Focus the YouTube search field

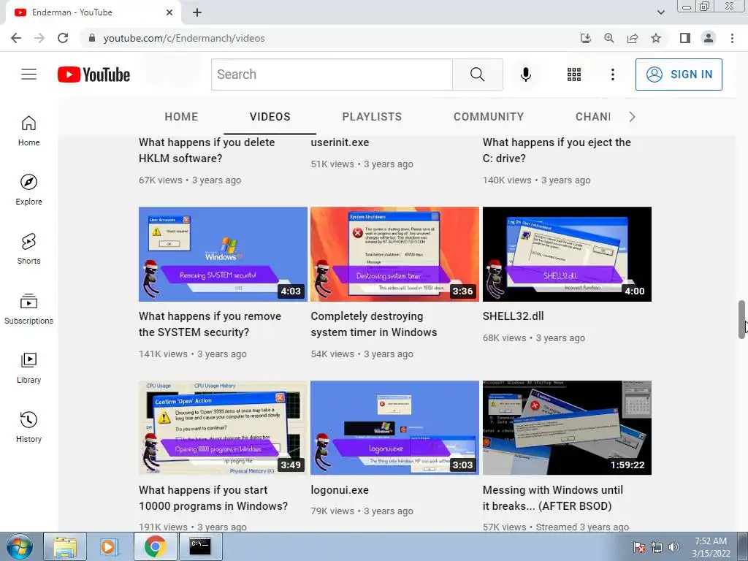point(332,75)
